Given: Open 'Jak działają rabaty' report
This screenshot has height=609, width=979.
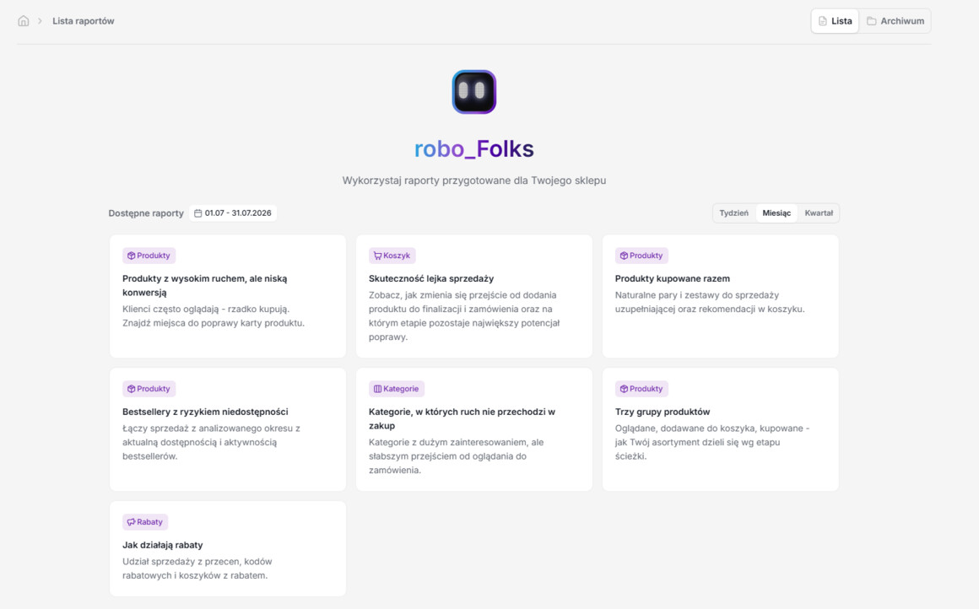Looking at the screenshot, I should tap(228, 548).
